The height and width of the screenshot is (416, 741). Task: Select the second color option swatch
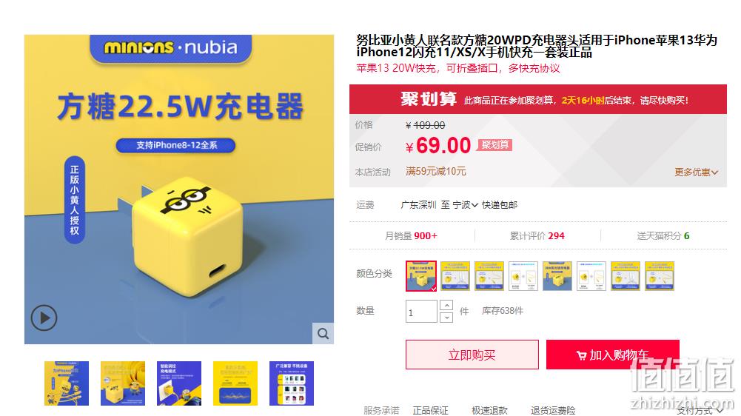point(455,275)
